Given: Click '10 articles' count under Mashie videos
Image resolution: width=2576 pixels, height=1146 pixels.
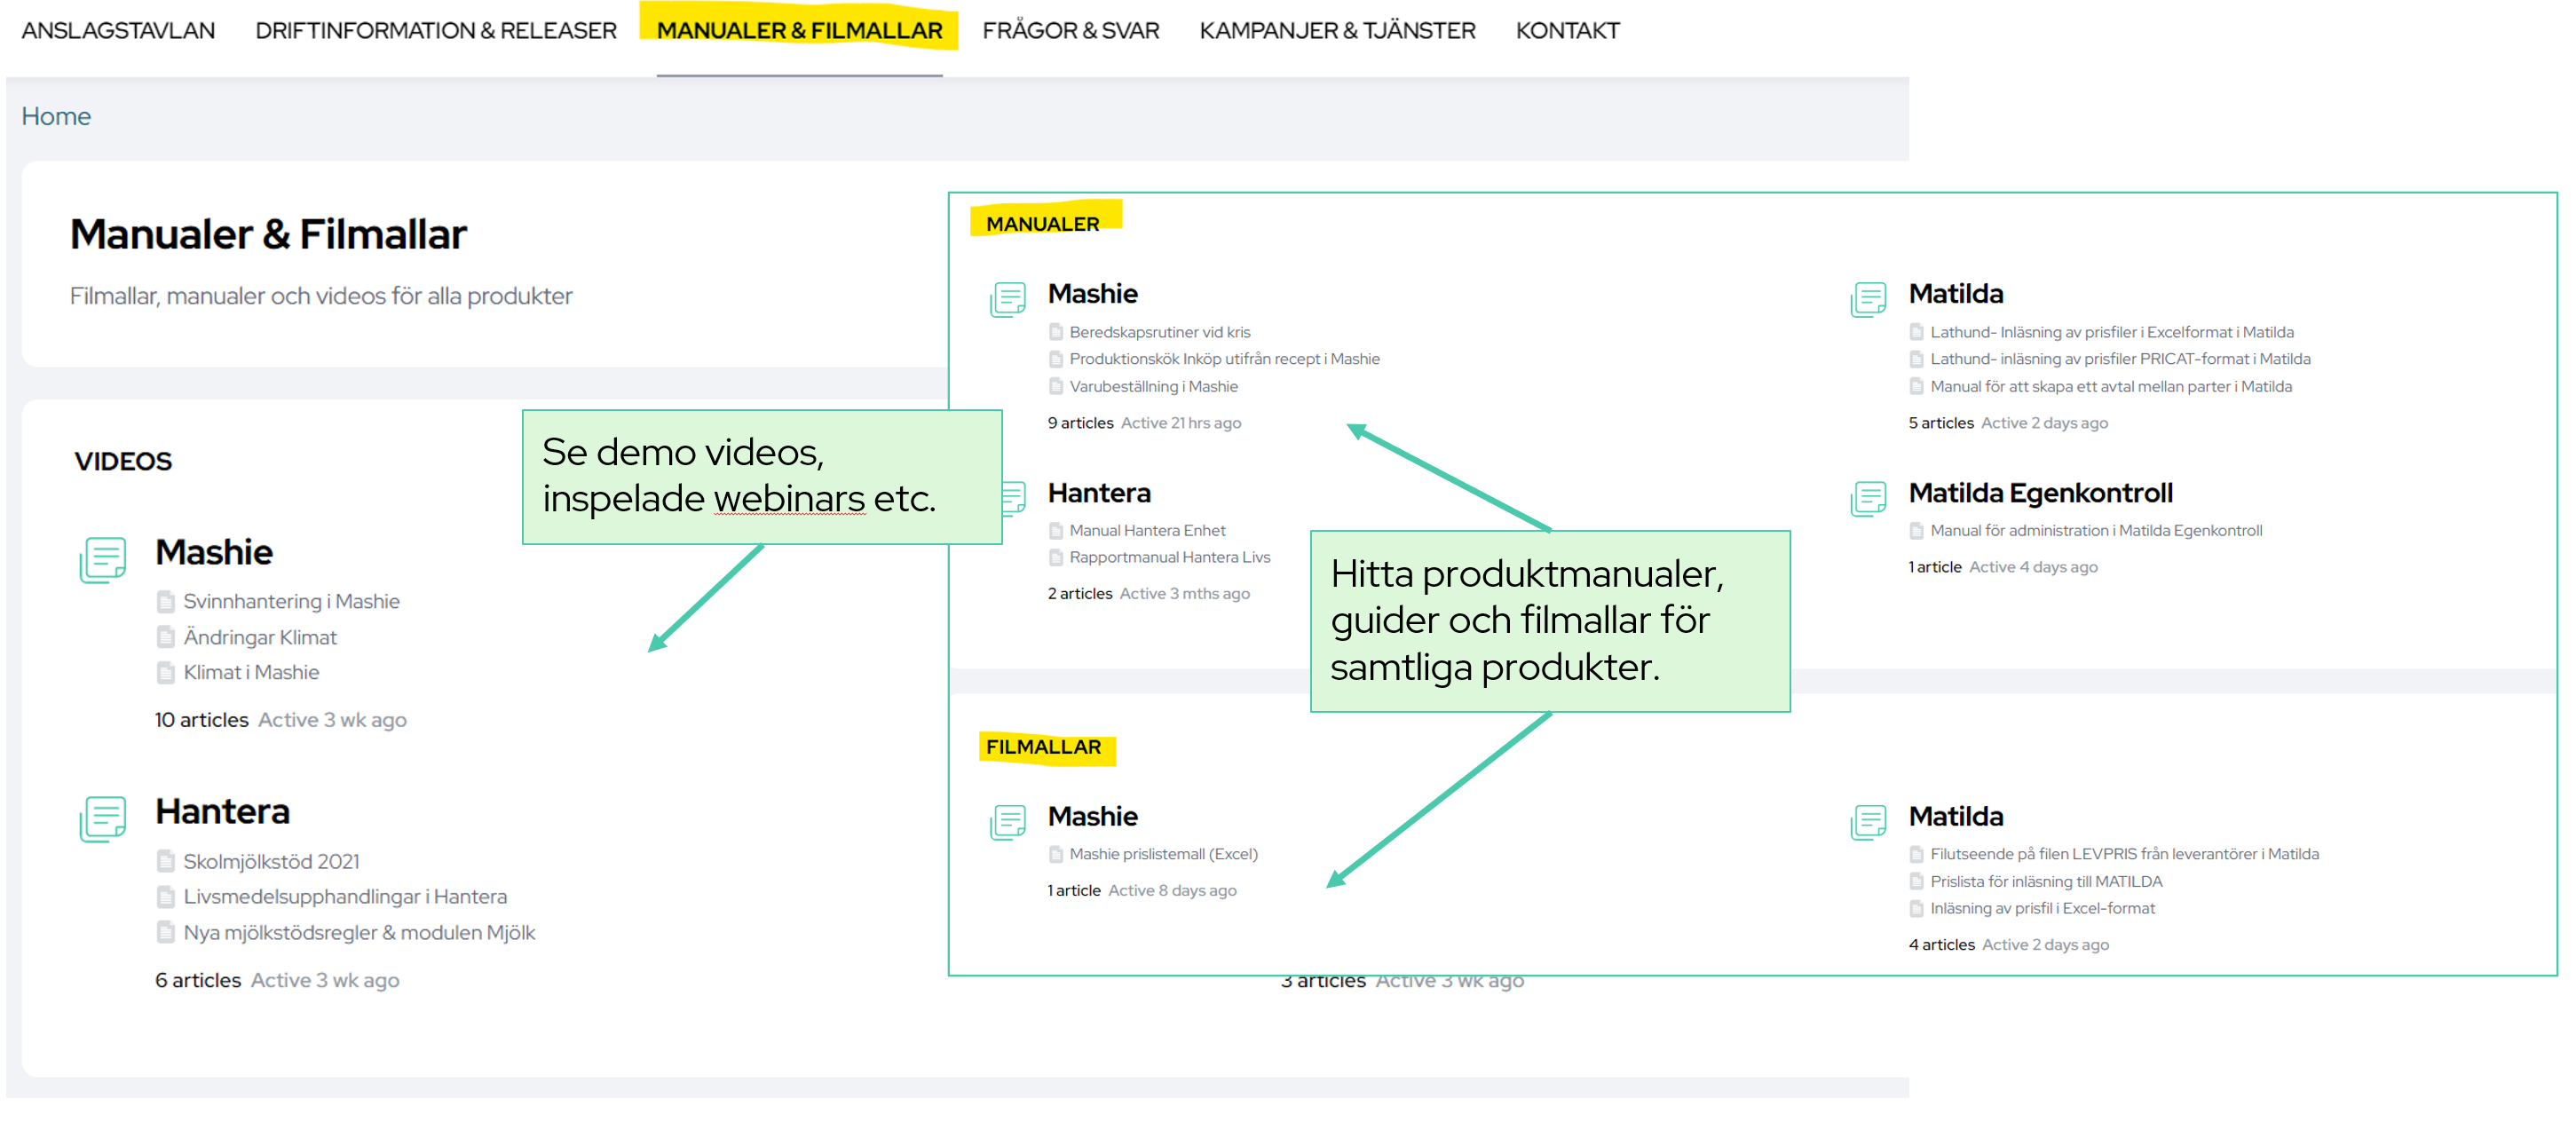Looking at the screenshot, I should pyautogui.click(x=201, y=720).
